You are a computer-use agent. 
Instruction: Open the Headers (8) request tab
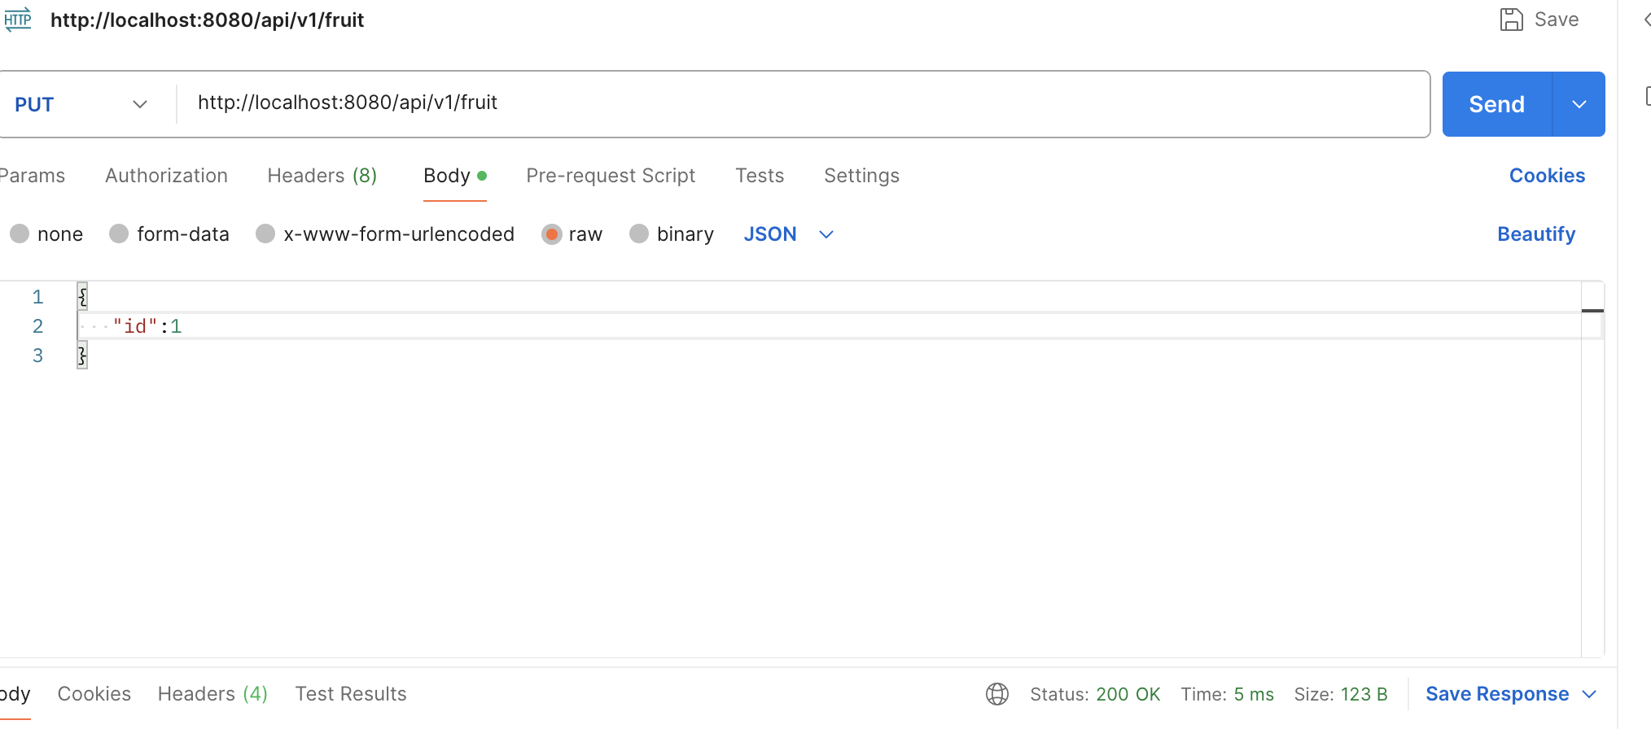(x=322, y=176)
